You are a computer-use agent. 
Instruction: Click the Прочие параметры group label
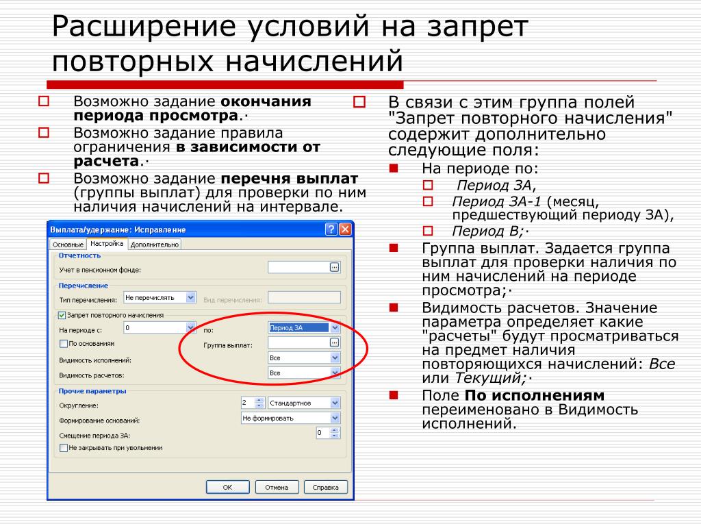pyautogui.click(x=92, y=391)
